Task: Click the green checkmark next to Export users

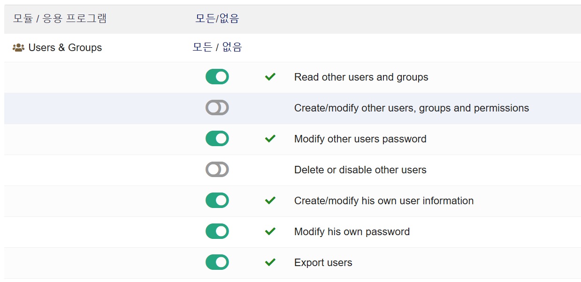Action: coord(270,262)
